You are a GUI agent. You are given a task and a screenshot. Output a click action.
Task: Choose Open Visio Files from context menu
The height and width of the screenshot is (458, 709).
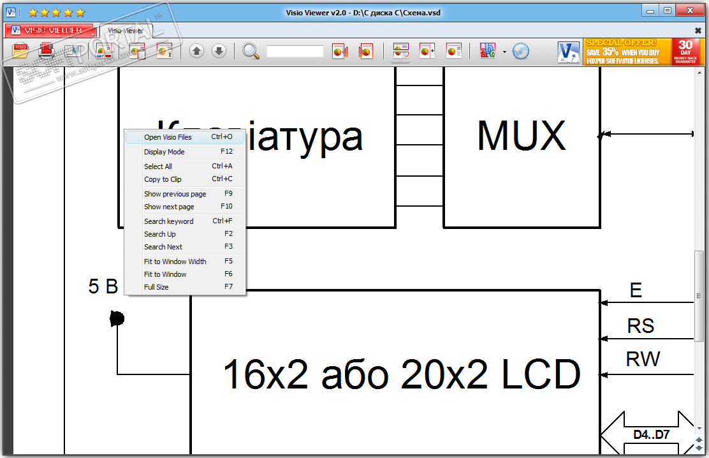[185, 137]
